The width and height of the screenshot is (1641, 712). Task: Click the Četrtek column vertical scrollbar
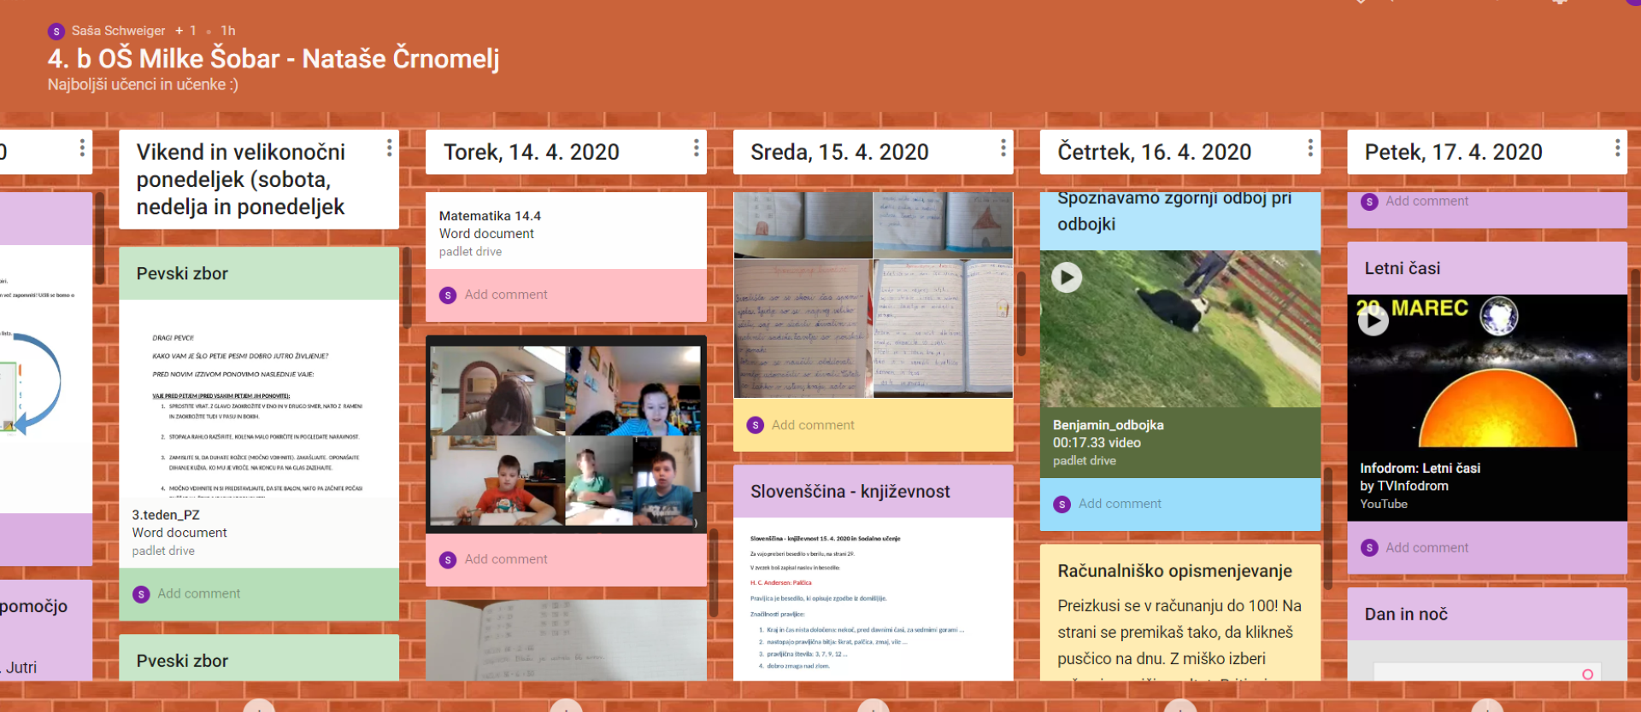pos(1327,528)
